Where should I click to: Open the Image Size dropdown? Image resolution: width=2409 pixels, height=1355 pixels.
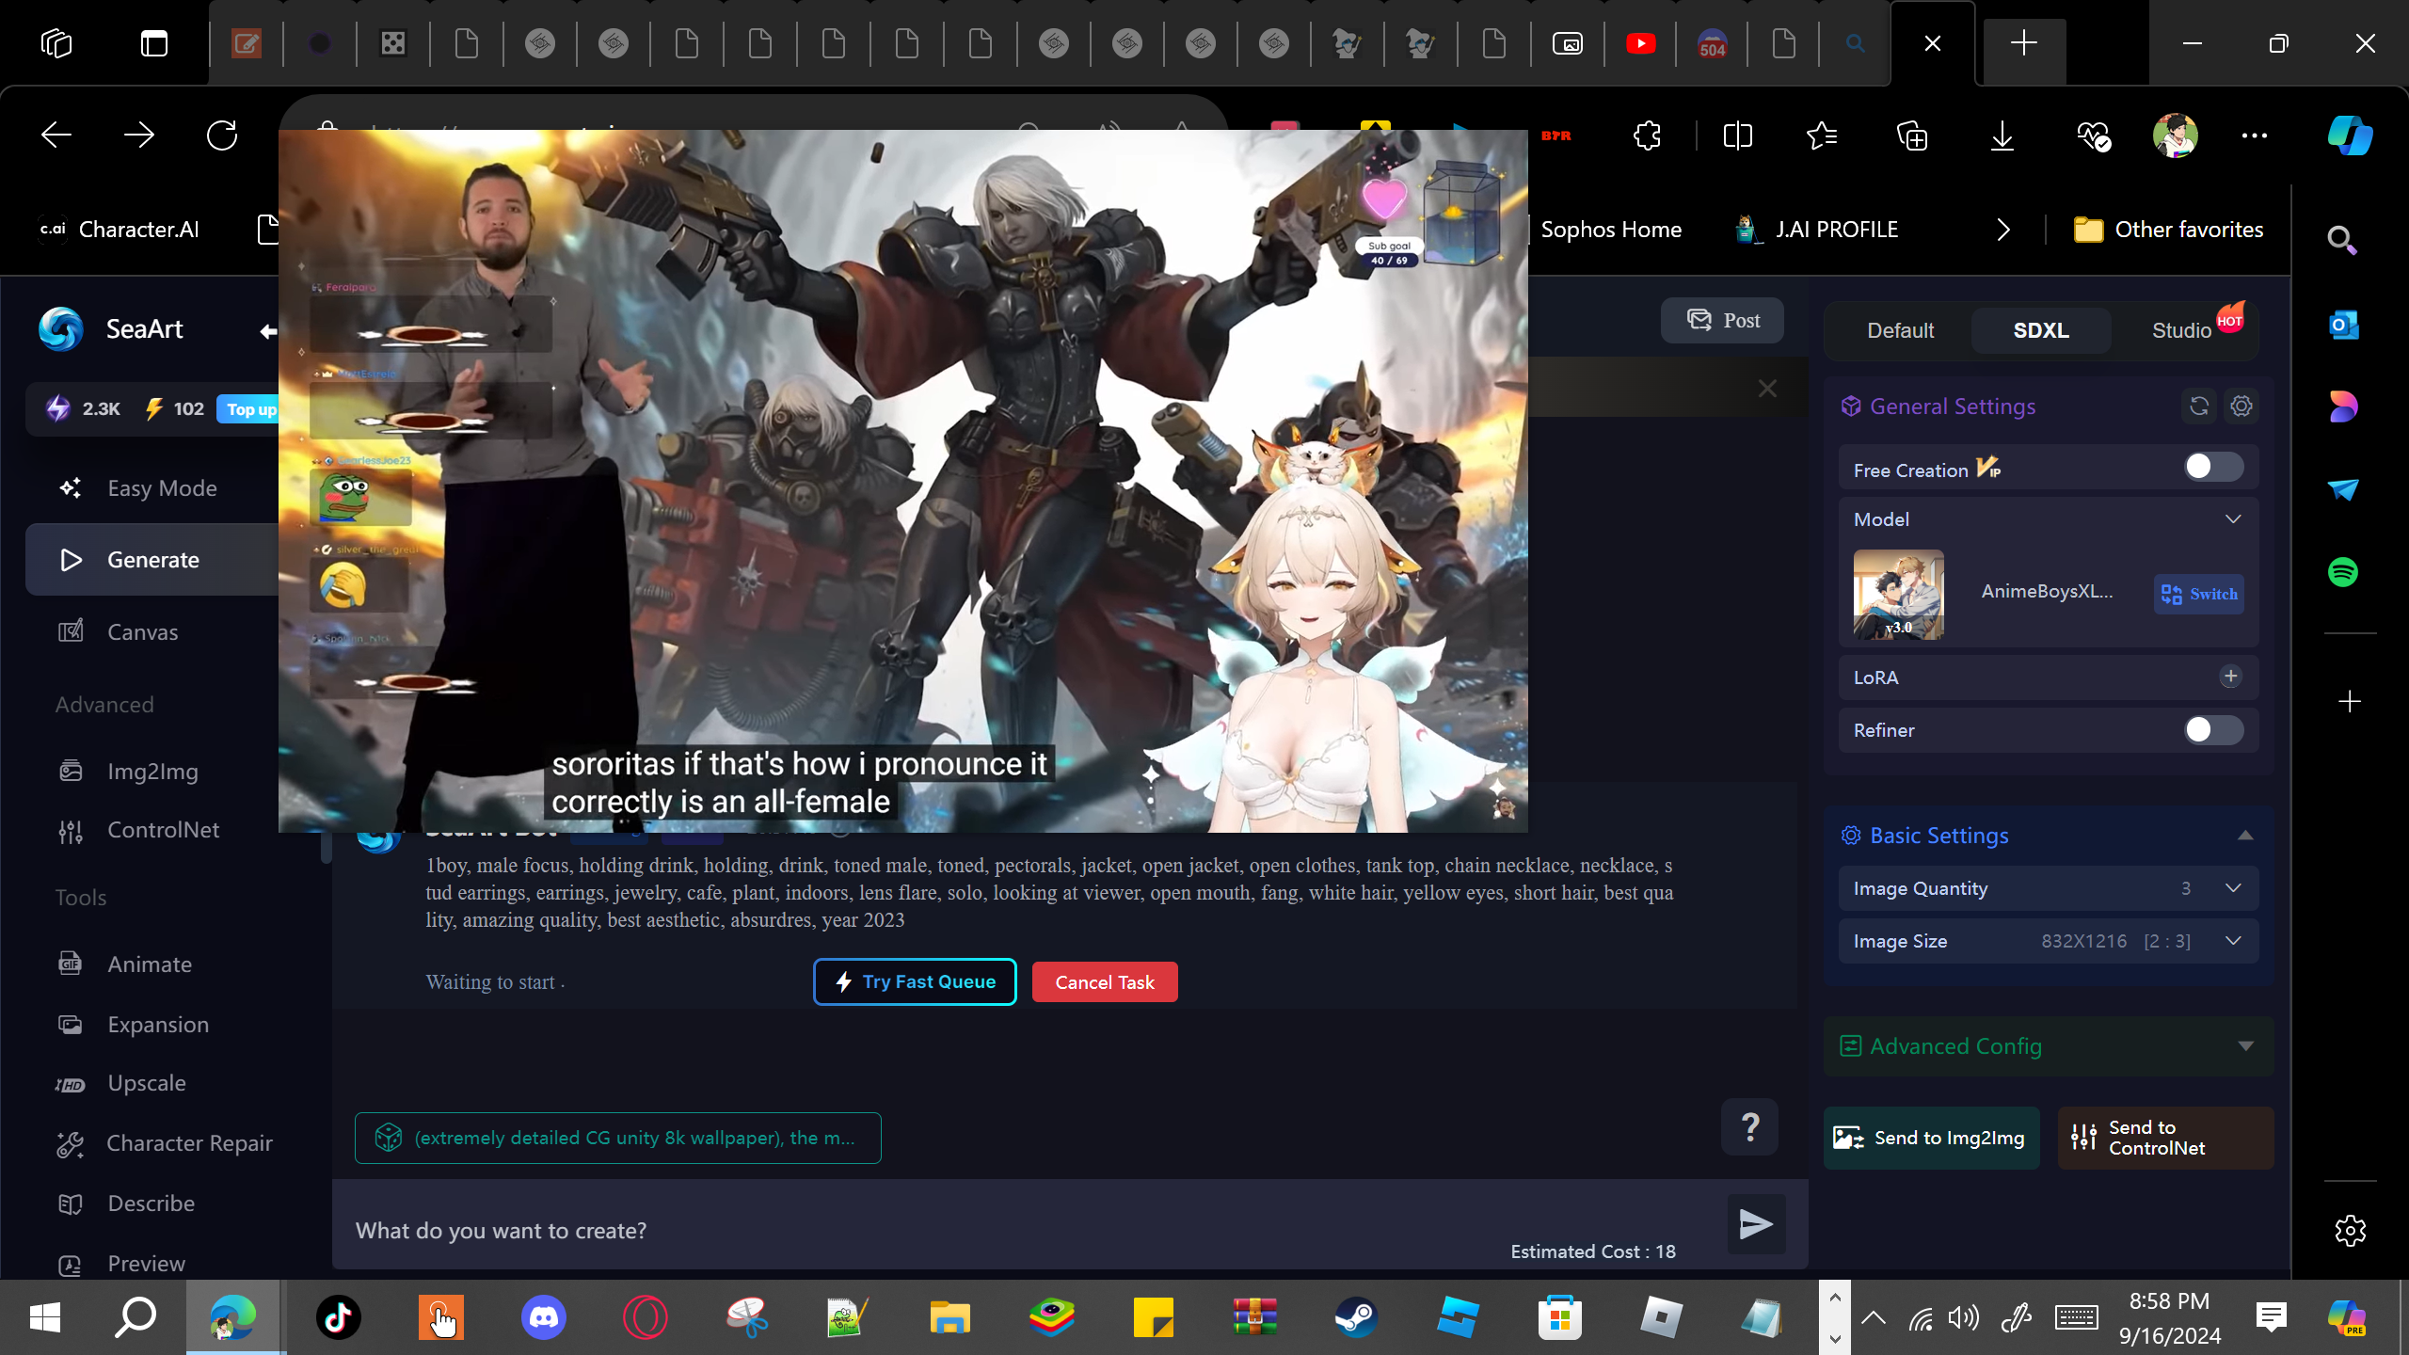coord(2049,942)
